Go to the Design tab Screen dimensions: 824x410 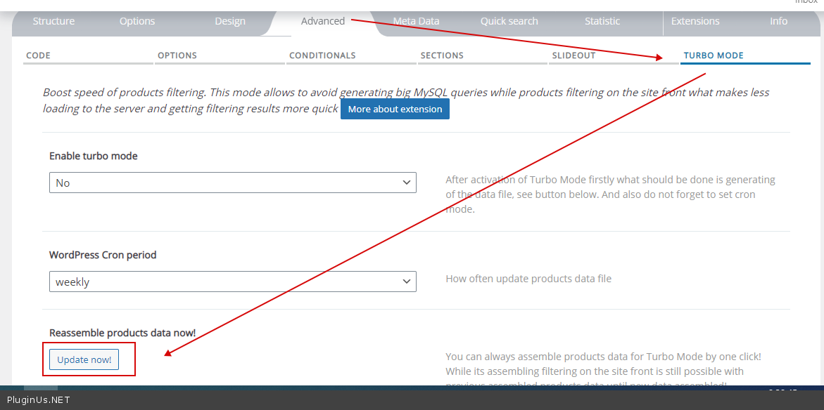[x=230, y=21]
